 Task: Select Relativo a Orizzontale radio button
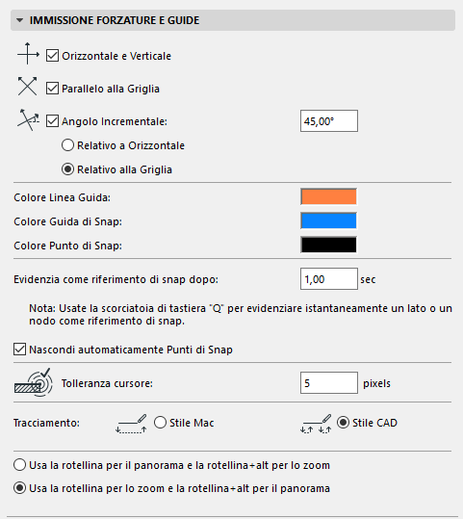67,145
